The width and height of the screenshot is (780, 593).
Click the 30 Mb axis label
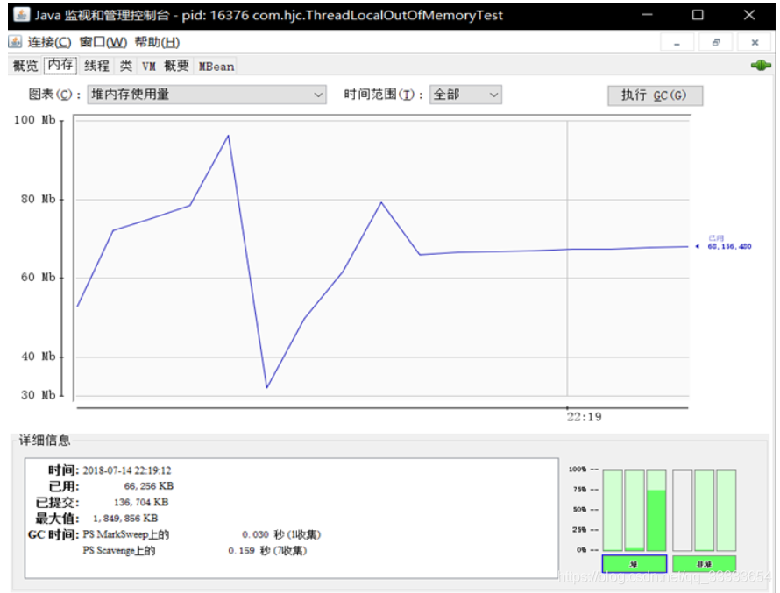pos(38,395)
